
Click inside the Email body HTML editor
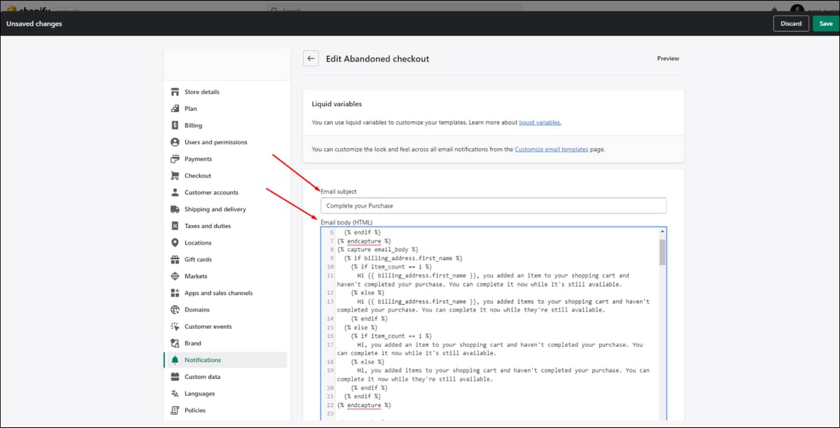(493, 323)
